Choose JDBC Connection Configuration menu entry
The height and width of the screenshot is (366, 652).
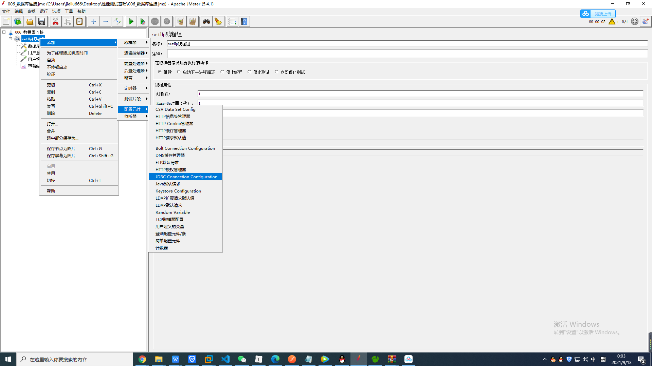pos(186,177)
